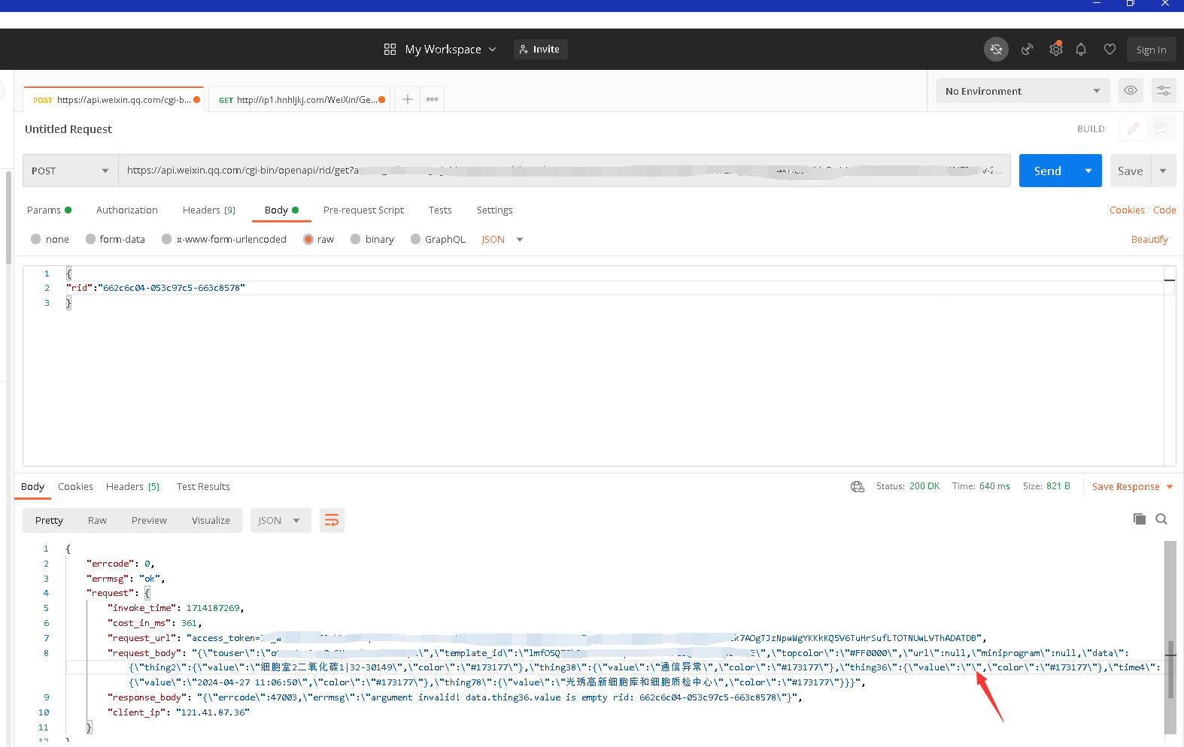Switch to the Authorization tab
This screenshot has height=747, width=1184.
tap(127, 210)
